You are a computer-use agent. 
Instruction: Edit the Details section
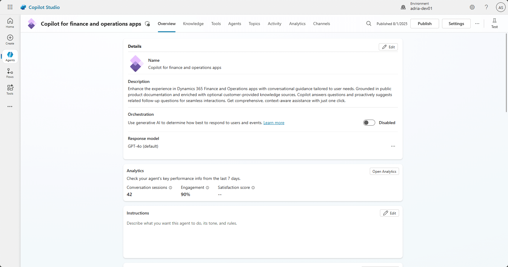click(x=388, y=47)
